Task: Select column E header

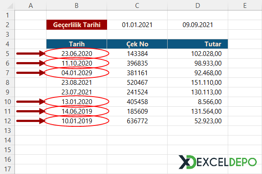Action: 245,6
